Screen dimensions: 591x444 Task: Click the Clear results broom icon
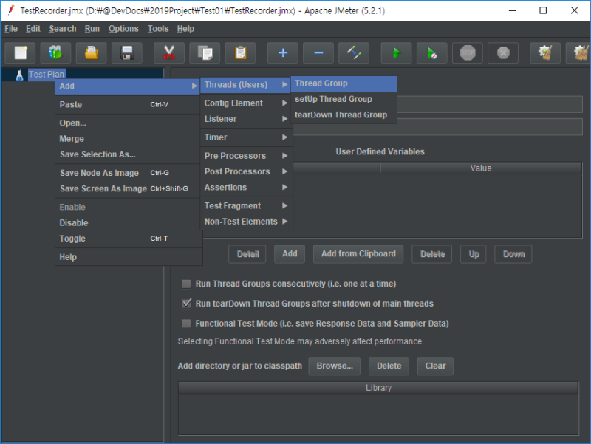click(x=545, y=52)
